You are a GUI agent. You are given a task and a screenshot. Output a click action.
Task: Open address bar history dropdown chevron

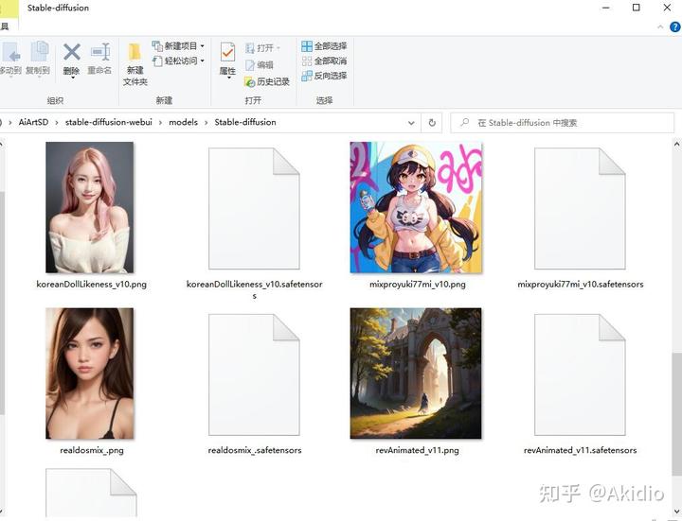tap(411, 123)
